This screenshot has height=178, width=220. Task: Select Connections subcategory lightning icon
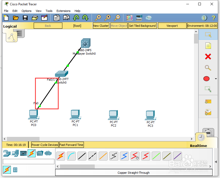click(7, 170)
